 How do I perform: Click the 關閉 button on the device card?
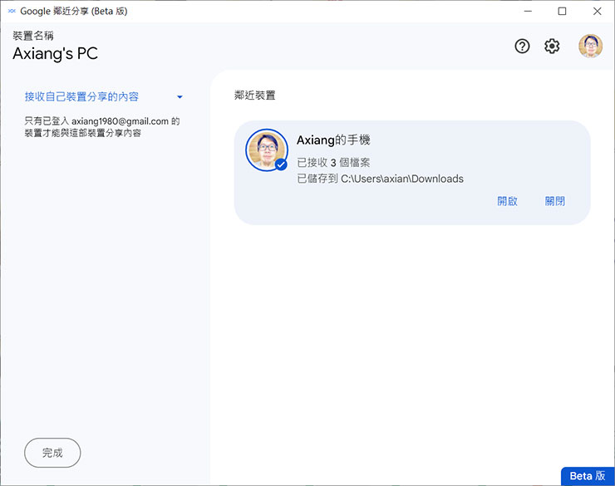[555, 201]
